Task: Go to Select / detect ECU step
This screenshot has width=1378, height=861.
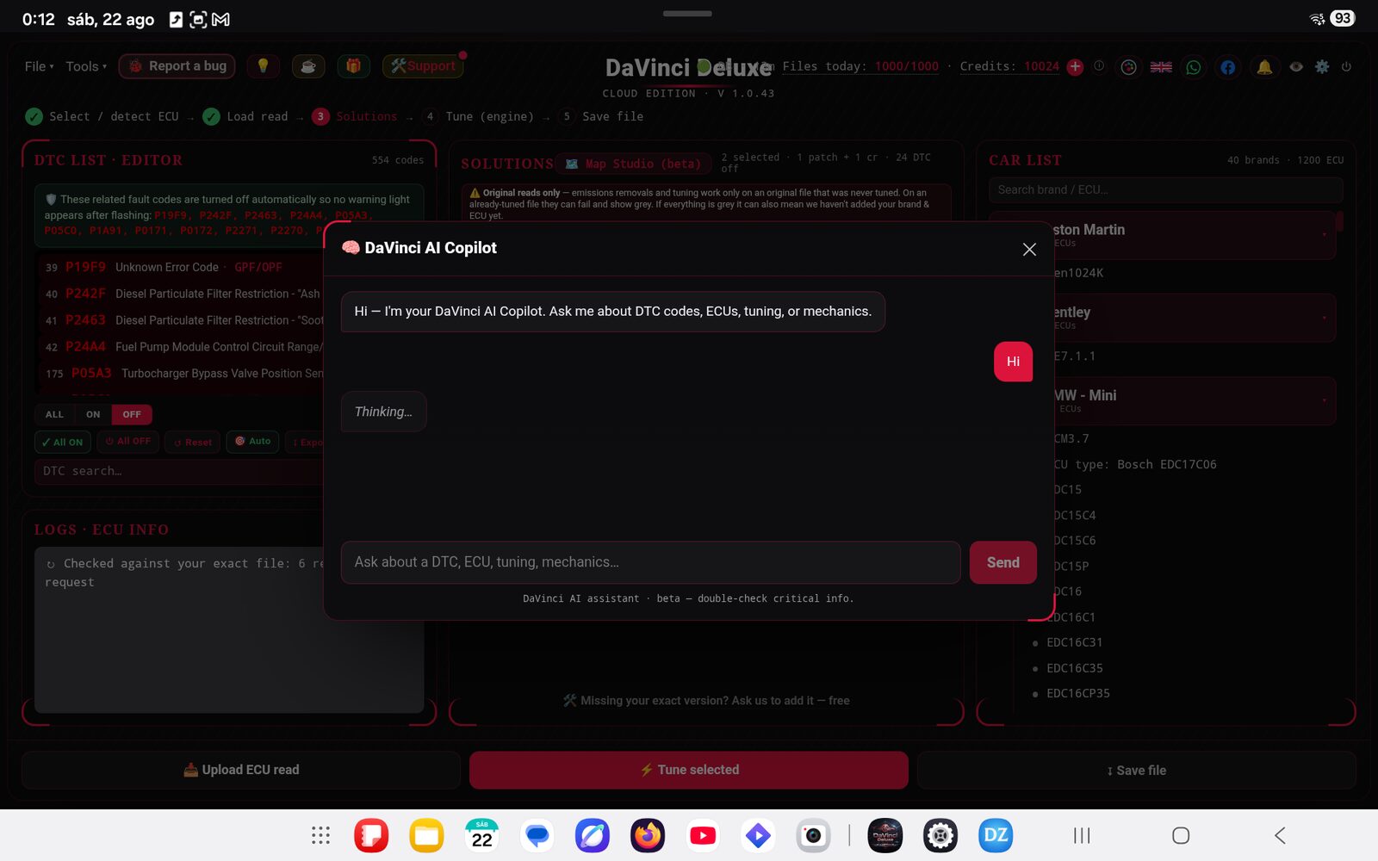Action: point(102,116)
